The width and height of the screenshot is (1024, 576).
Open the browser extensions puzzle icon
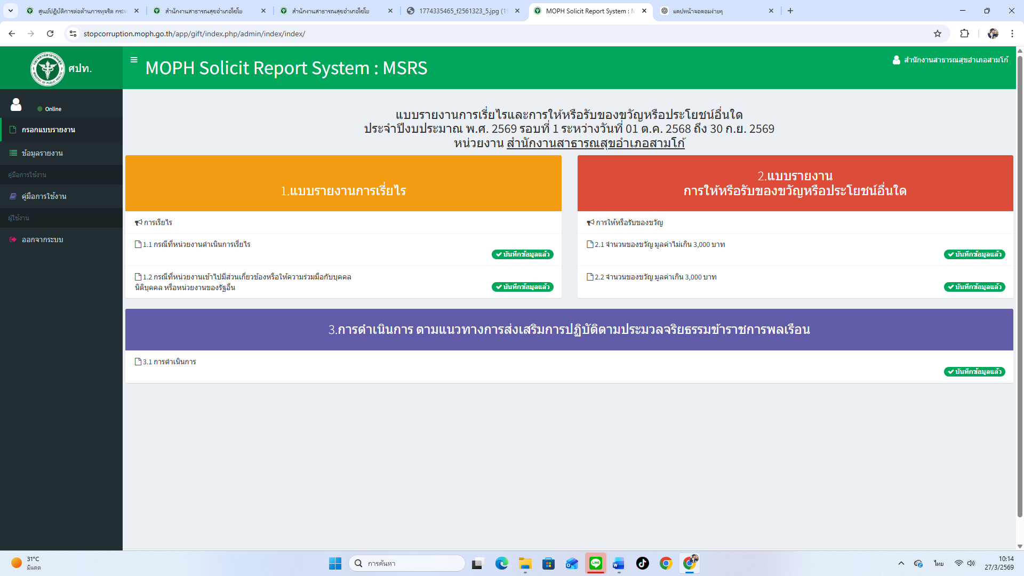[964, 34]
